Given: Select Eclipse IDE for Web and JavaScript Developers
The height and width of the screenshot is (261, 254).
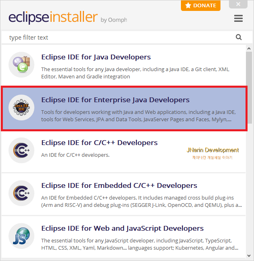Looking at the screenshot, I should 122,228.
